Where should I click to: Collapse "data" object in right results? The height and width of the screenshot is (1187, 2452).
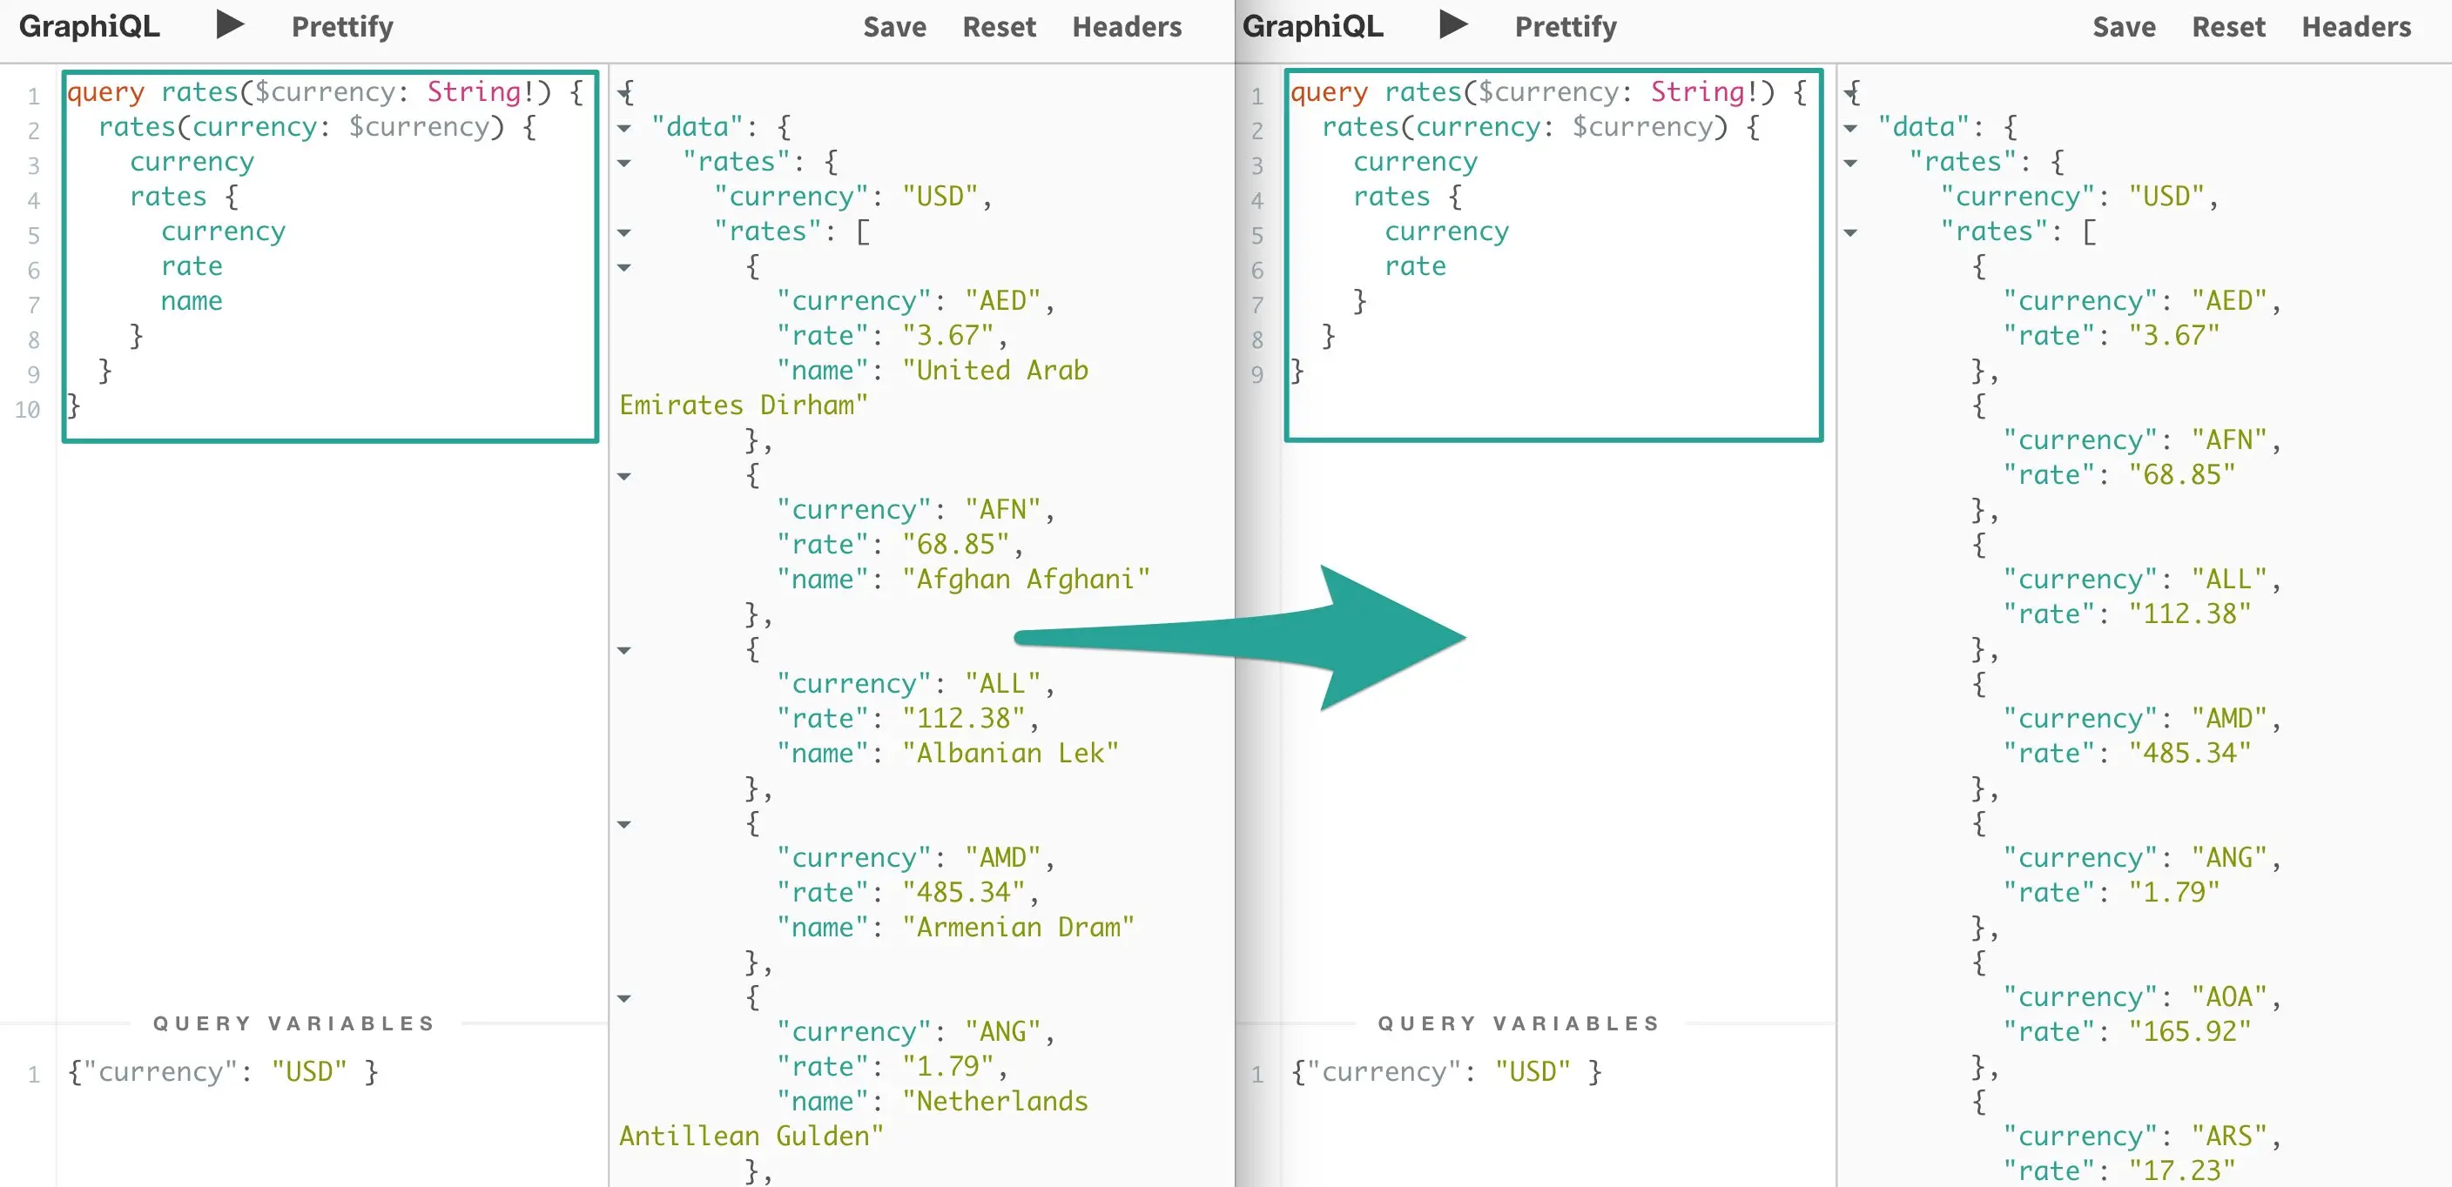[1849, 129]
